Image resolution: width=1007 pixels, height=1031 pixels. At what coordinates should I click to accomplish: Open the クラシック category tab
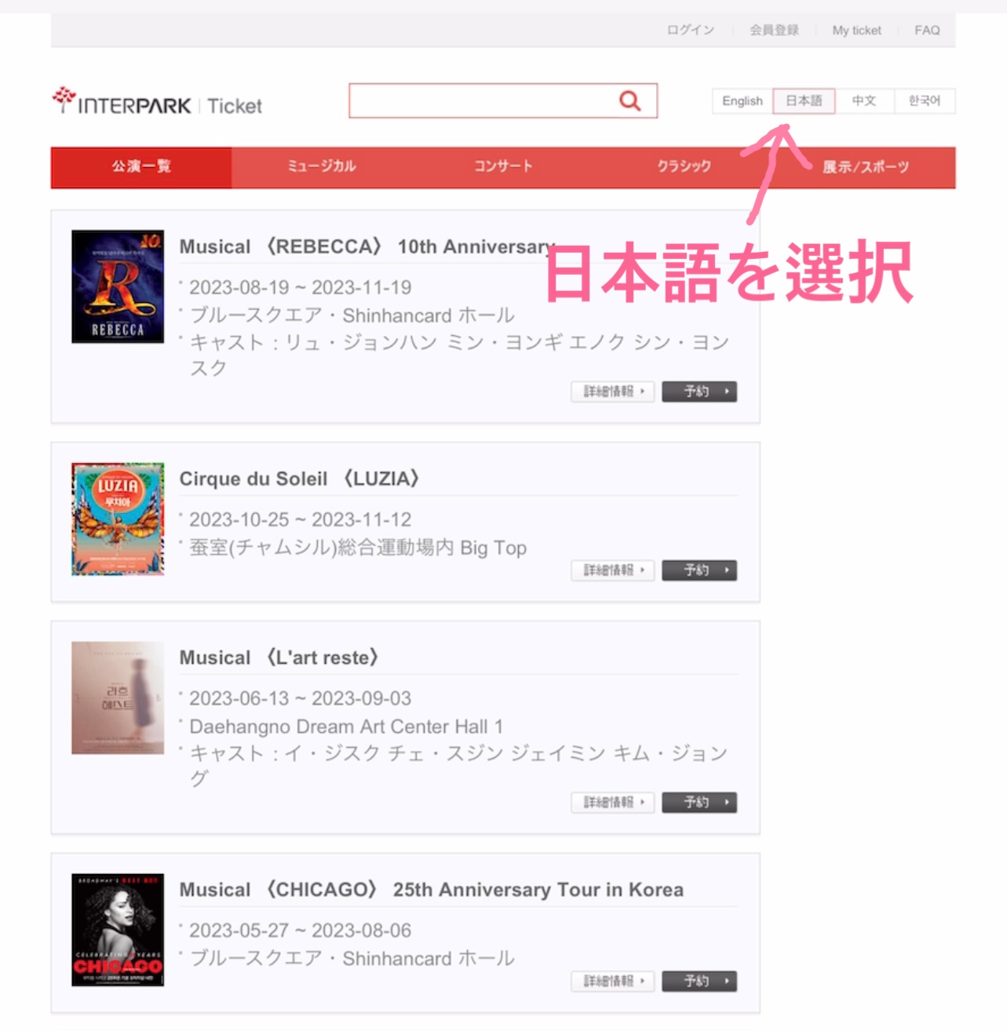(684, 167)
